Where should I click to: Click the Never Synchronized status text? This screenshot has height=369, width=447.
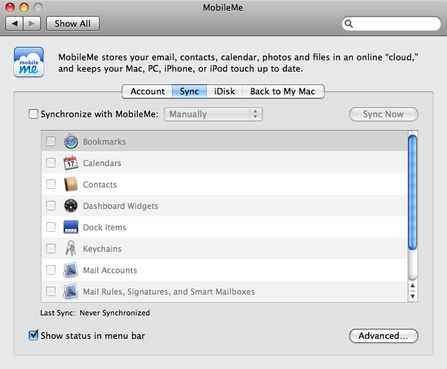tap(114, 313)
